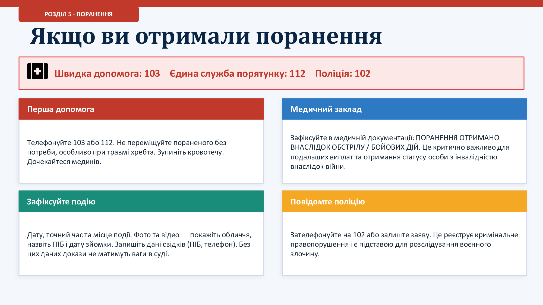Click the pink emergency numbers banner
The height and width of the screenshot is (305, 543).
pos(448,73)
